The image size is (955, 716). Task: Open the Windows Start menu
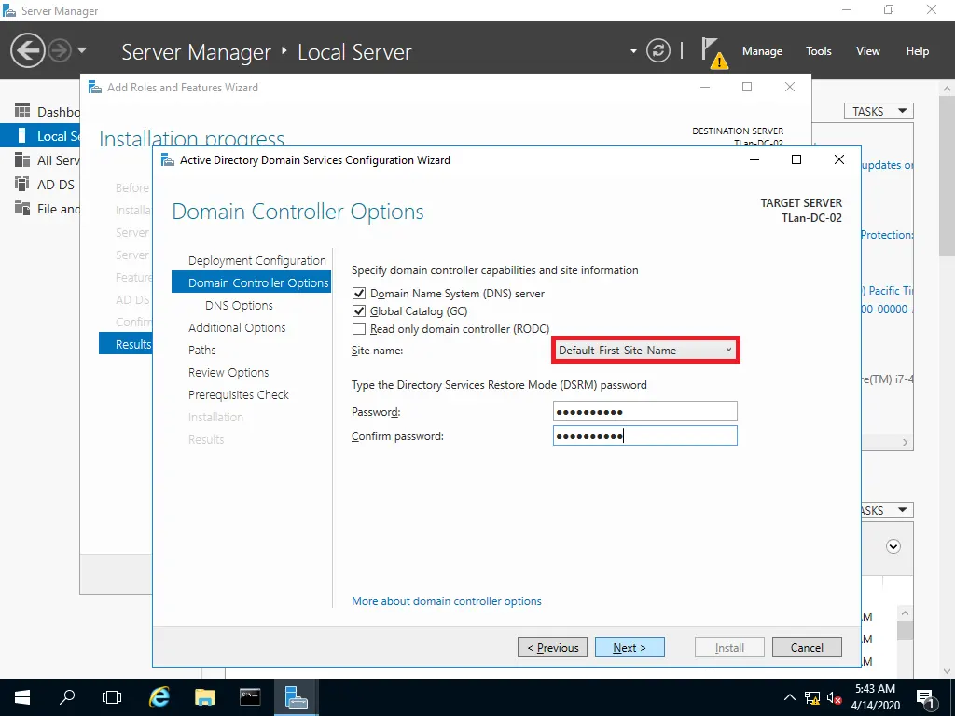tap(22, 697)
